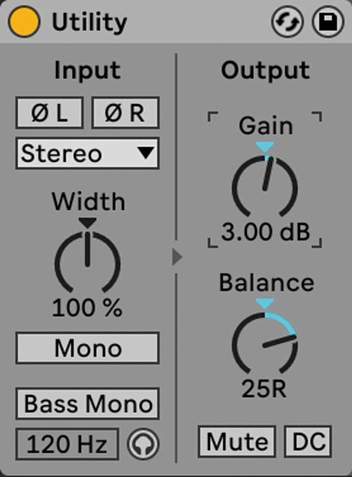This screenshot has width=352, height=477.
Task: Click the Save Preset disk icon
Action: (x=328, y=22)
